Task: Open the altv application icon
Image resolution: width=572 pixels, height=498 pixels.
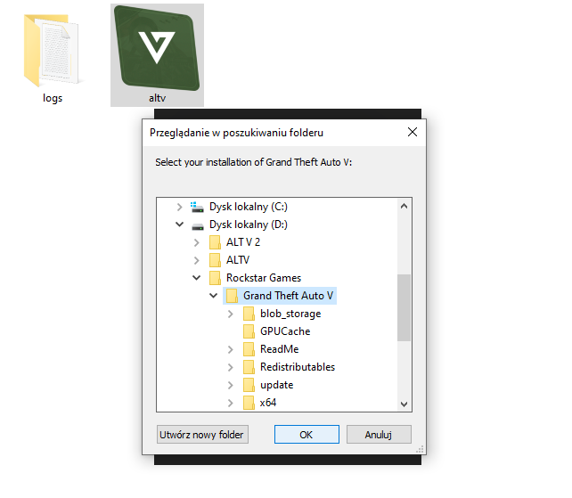Action: [157, 47]
